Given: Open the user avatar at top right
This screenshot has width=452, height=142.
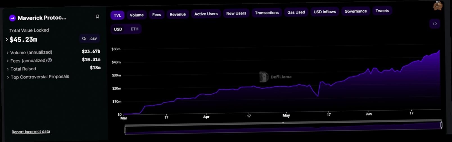Looking at the screenshot, I should click(438, 6).
